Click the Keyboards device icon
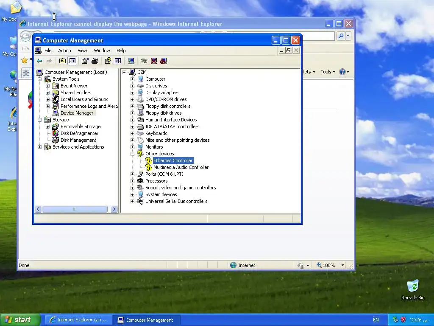This screenshot has height=326, width=434. tap(140, 133)
